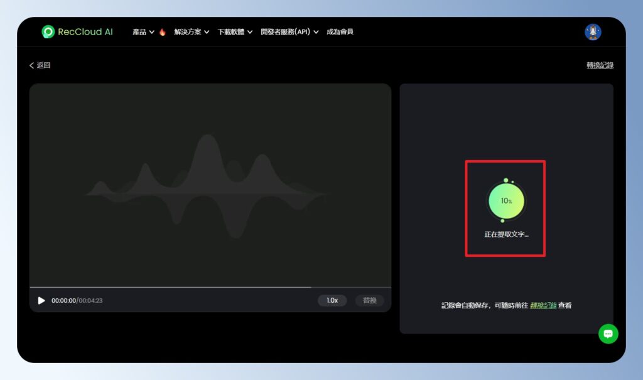Open the 下載軟體 dropdown

[230, 31]
